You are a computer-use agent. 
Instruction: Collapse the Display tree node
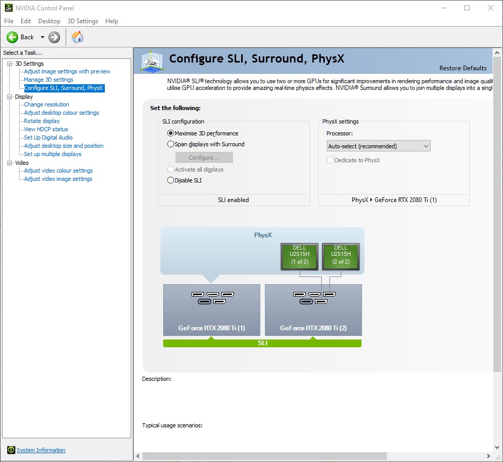click(x=10, y=97)
